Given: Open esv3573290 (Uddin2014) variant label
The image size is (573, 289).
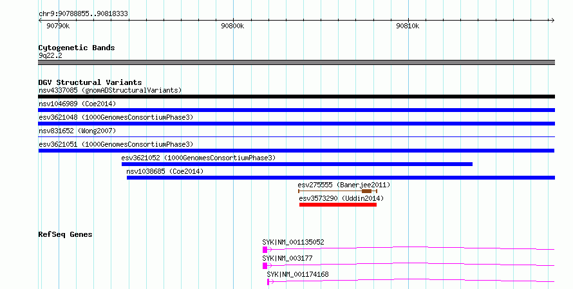Looking at the screenshot, I should tap(341, 198).
